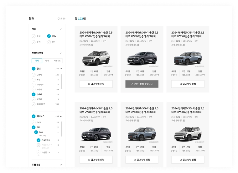Check the 승용 vehicle type option
This screenshot has height=173, width=238.
34,36
